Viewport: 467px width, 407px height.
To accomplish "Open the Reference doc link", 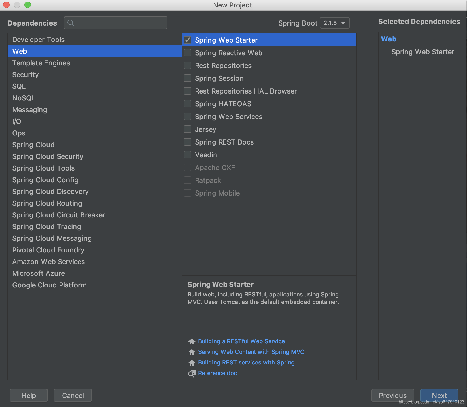I will click(x=218, y=373).
